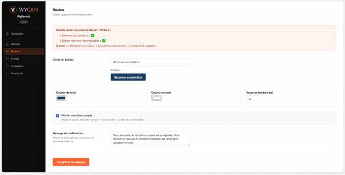The width and height of the screenshot is (345, 175).
Task: Click the Renoncer au contrat ici preview button
Action: [x=128, y=77]
